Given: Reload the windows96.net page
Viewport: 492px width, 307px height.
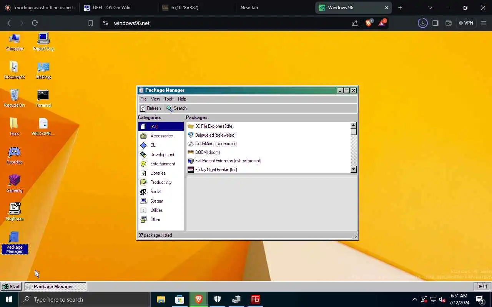Looking at the screenshot, I should [x=35, y=23].
